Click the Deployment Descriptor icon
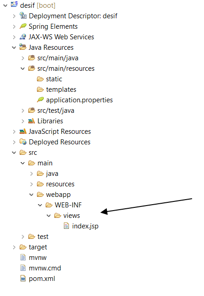The width and height of the screenshot is (204, 296). pos(23,16)
